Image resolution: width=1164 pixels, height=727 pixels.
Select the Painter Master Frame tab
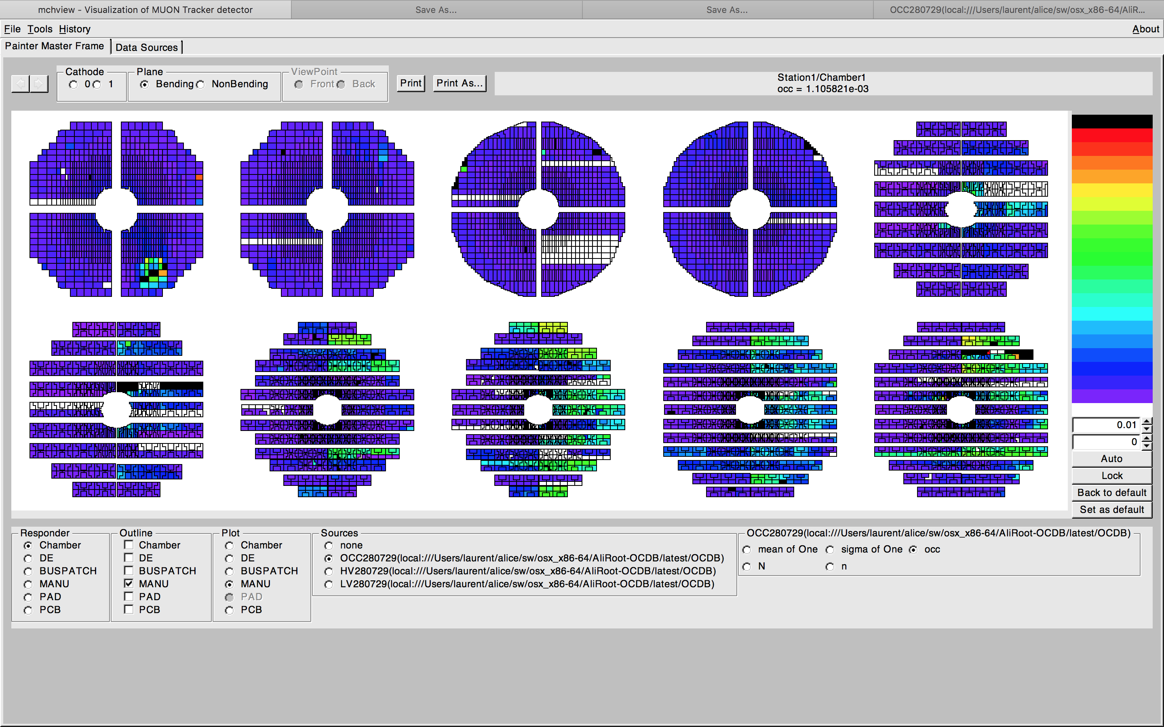coord(55,46)
